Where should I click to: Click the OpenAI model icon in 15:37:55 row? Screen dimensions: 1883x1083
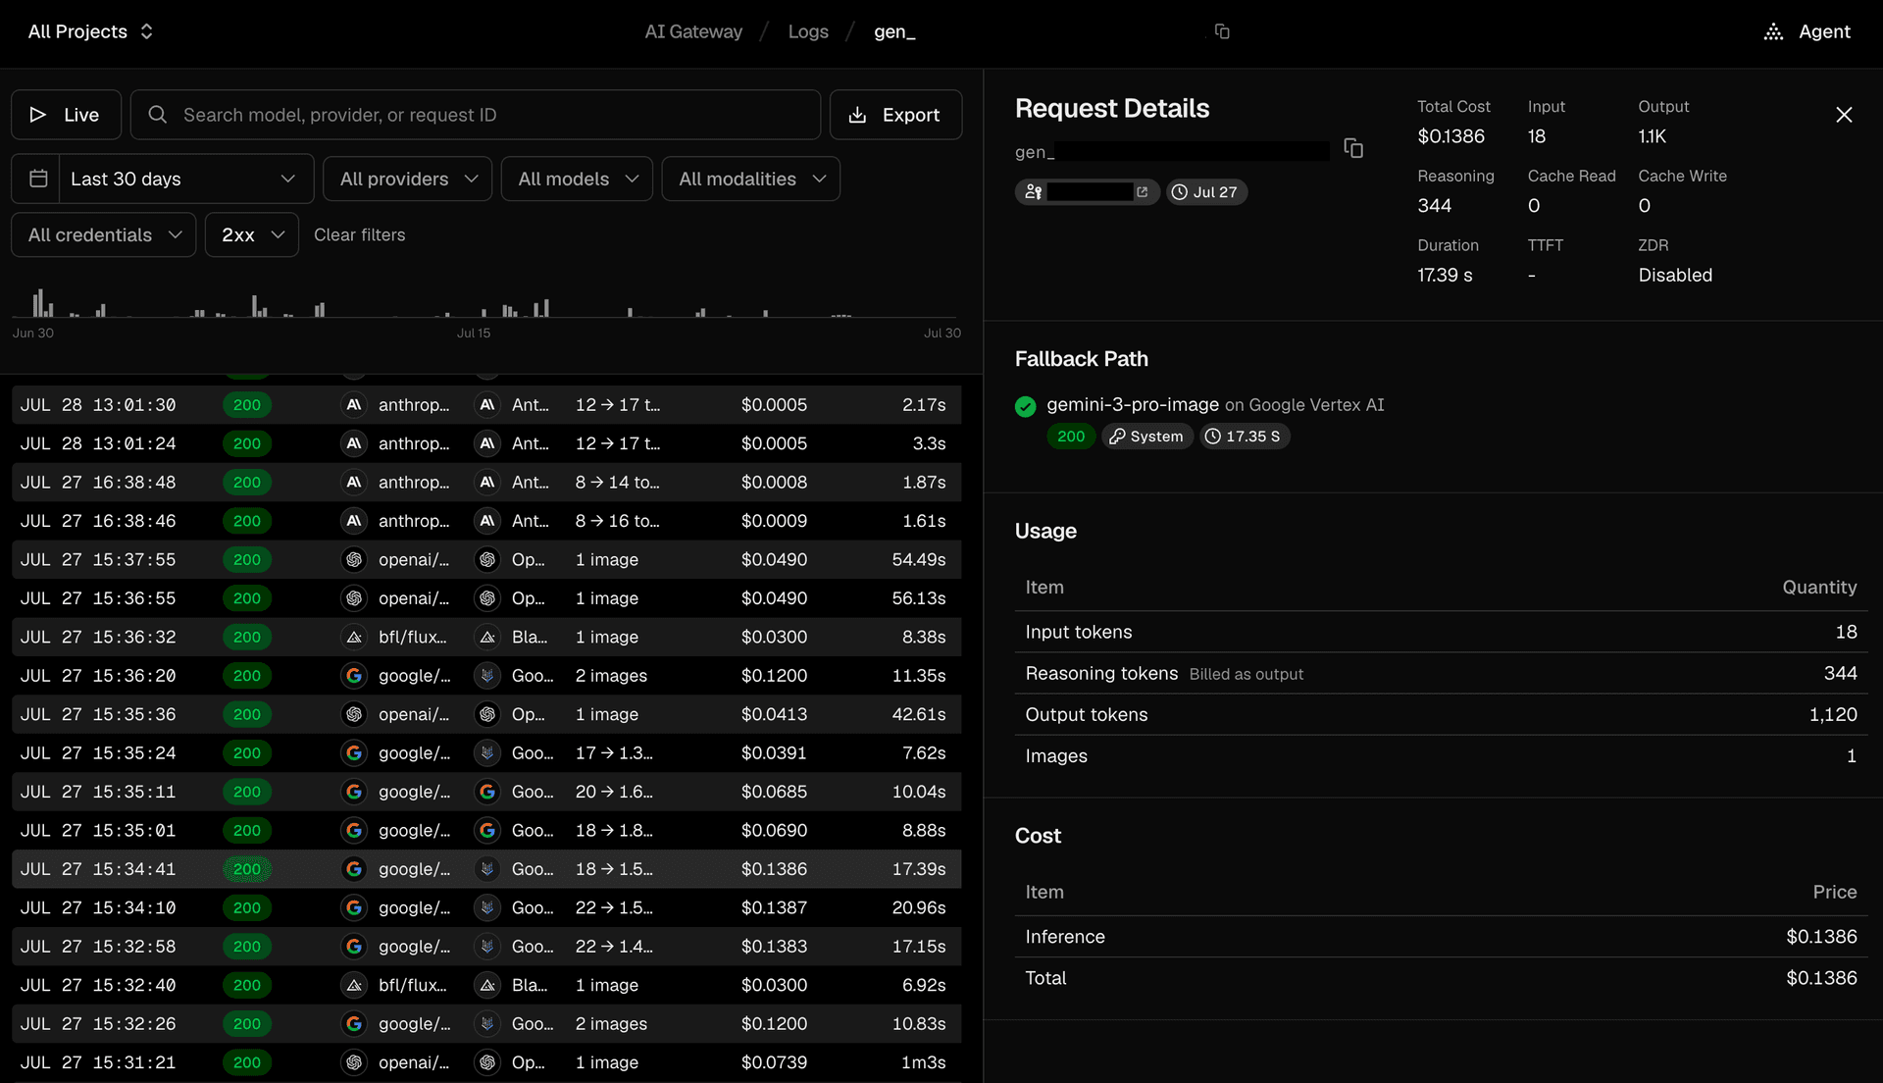pyautogui.click(x=354, y=560)
